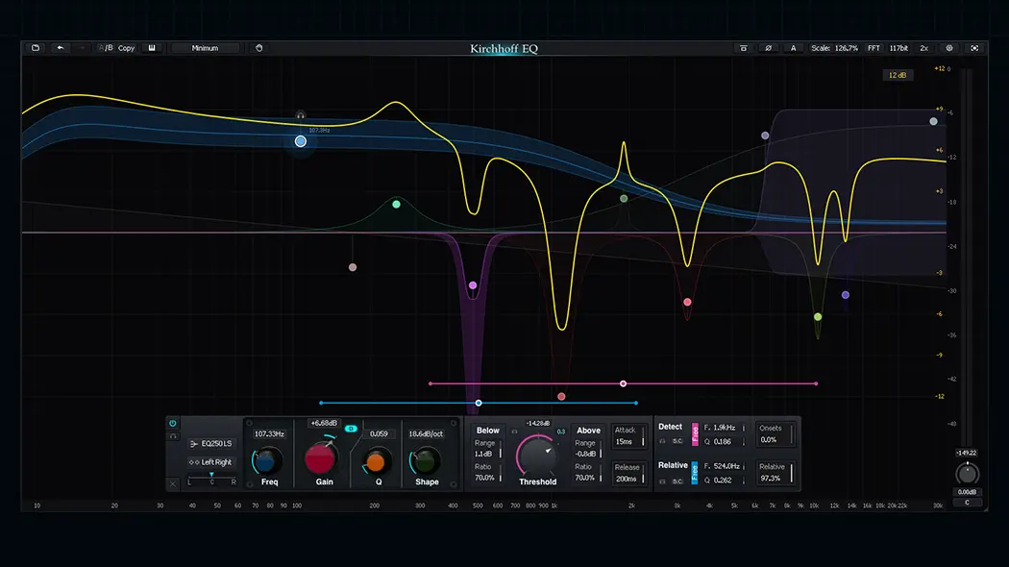
Task: Click the Copy button
Action: (126, 48)
